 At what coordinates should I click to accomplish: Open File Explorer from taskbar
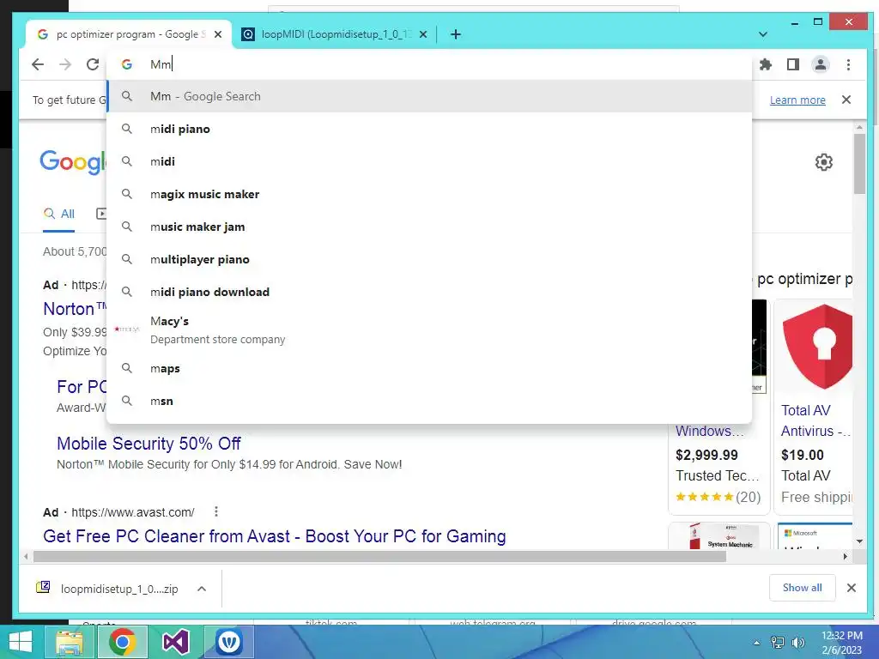pos(70,642)
